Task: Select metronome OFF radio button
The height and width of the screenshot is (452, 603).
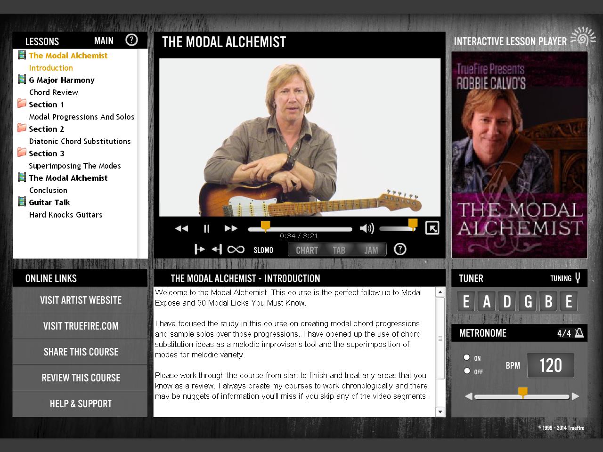Action: 467,371
